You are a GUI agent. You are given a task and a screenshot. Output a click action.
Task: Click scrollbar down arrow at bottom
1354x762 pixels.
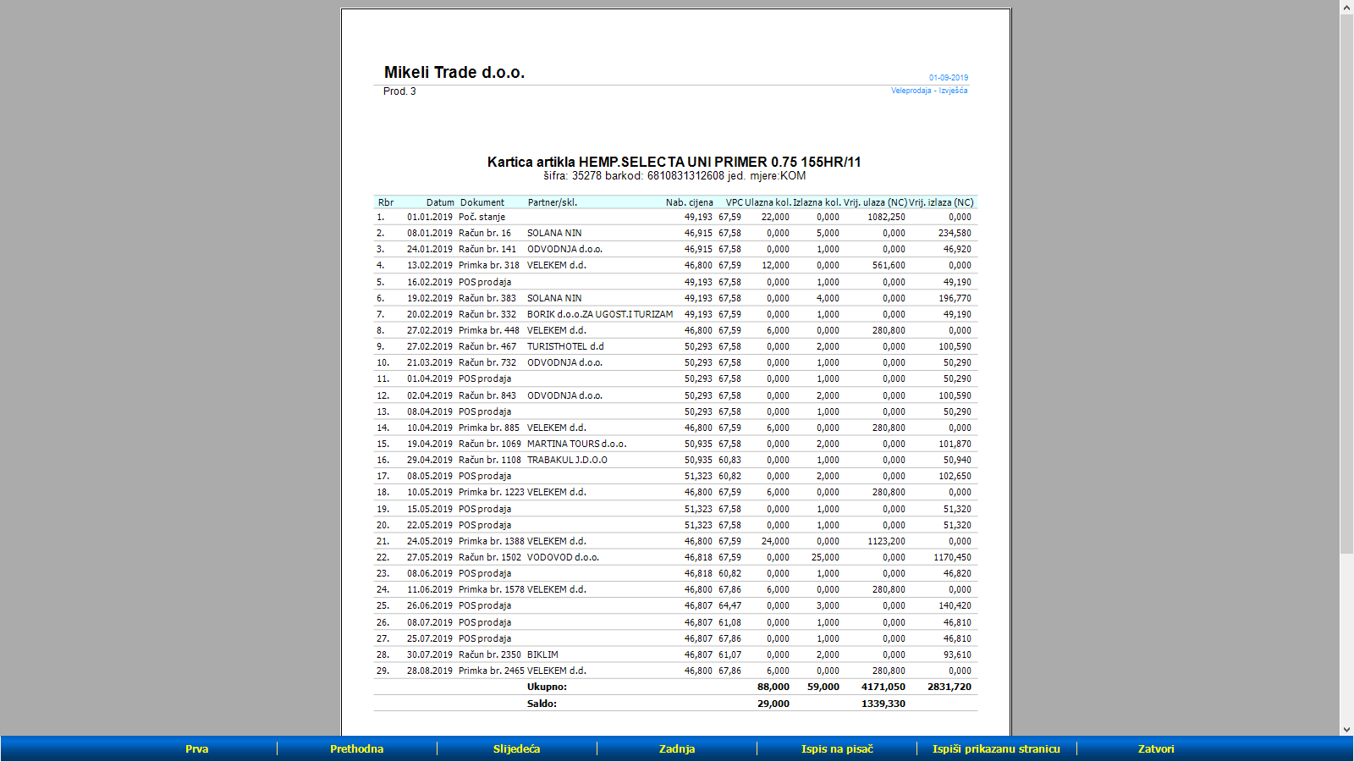click(1346, 729)
